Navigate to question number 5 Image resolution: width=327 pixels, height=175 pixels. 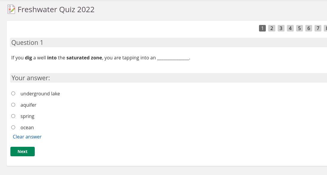coord(299,28)
